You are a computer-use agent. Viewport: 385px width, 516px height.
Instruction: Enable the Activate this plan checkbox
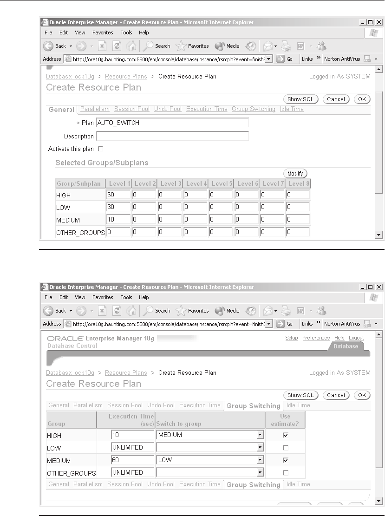[x=101, y=149]
